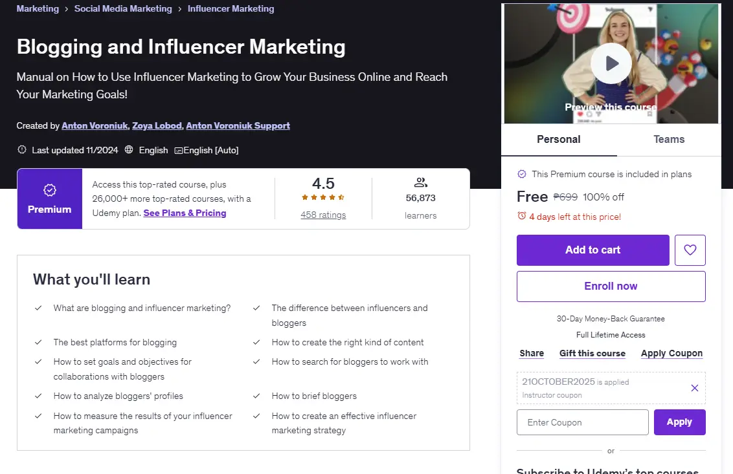Click the 'Blogging and Influencer Marketing' title
The height and width of the screenshot is (474, 733).
point(181,47)
